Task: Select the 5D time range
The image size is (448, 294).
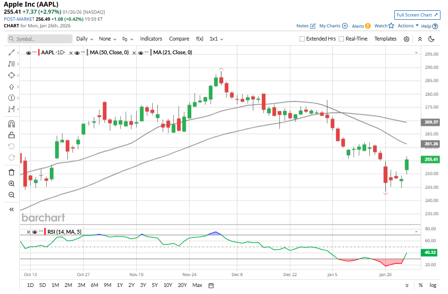Action: click(x=42, y=285)
